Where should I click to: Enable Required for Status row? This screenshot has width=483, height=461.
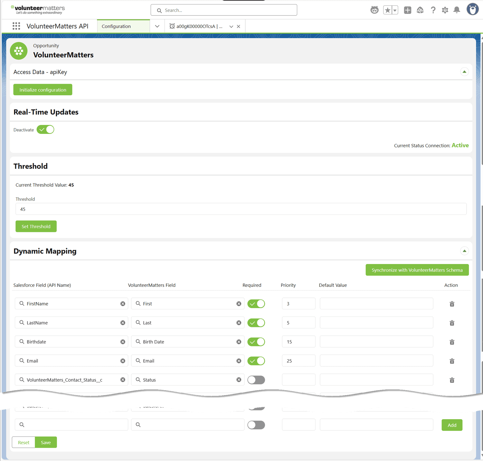pyautogui.click(x=256, y=380)
